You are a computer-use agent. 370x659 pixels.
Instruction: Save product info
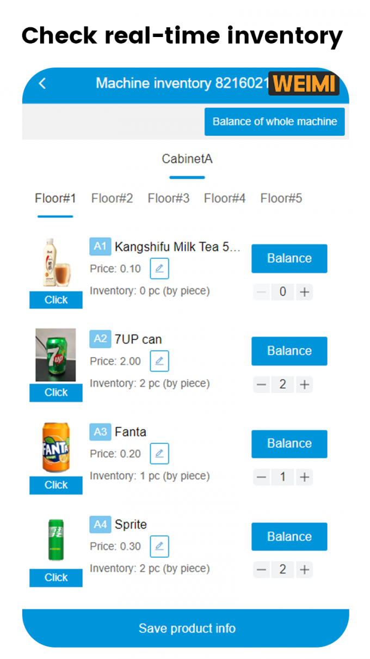[187, 628]
